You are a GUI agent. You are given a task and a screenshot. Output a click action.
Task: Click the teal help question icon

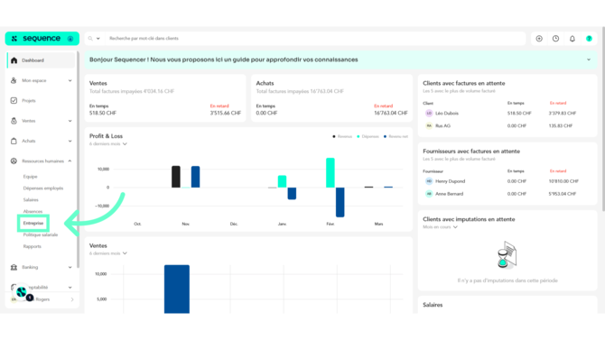point(589,39)
